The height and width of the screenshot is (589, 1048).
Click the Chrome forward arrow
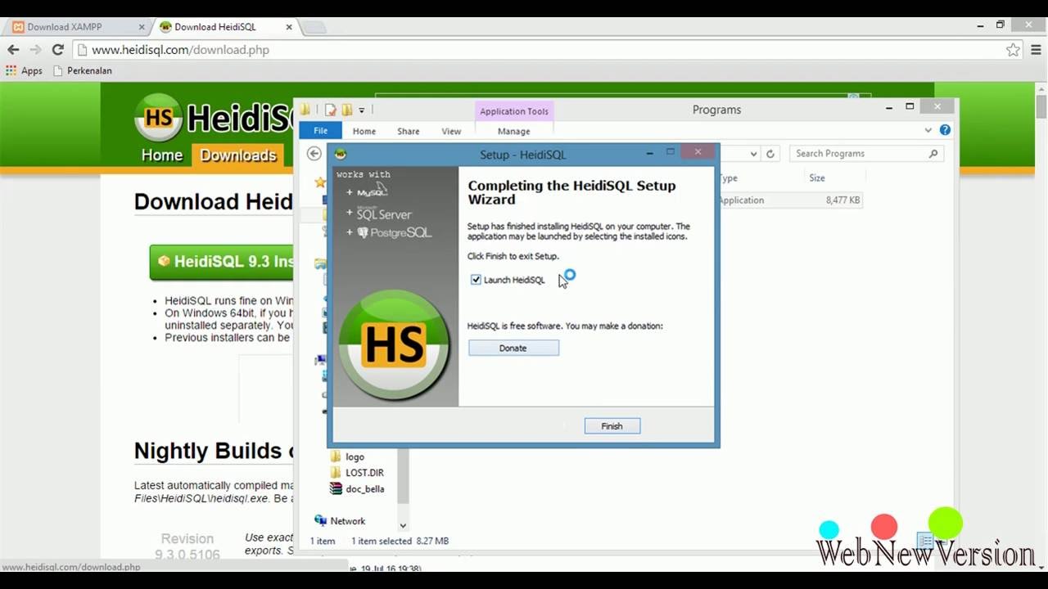coord(35,50)
